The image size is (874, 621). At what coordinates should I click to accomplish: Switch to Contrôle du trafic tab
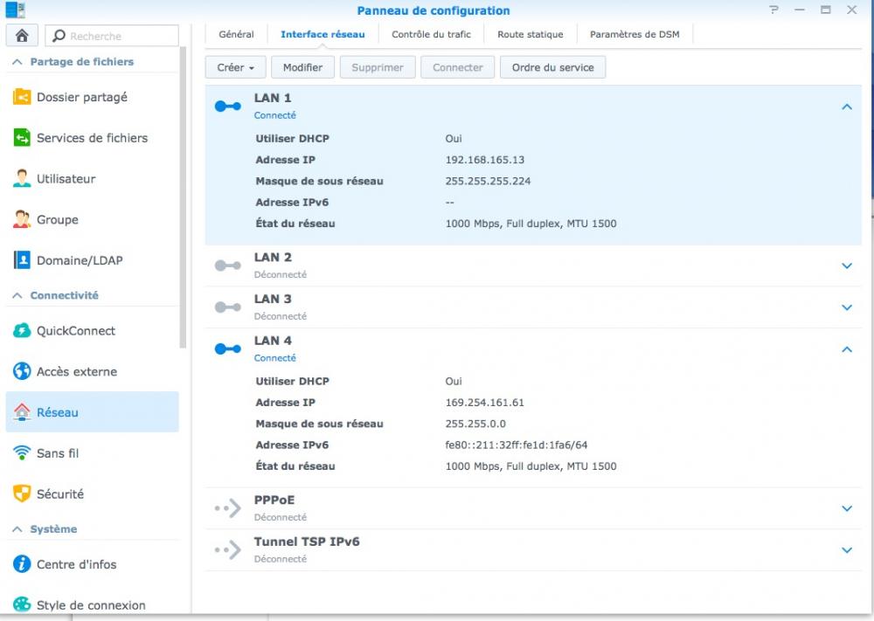coord(431,35)
